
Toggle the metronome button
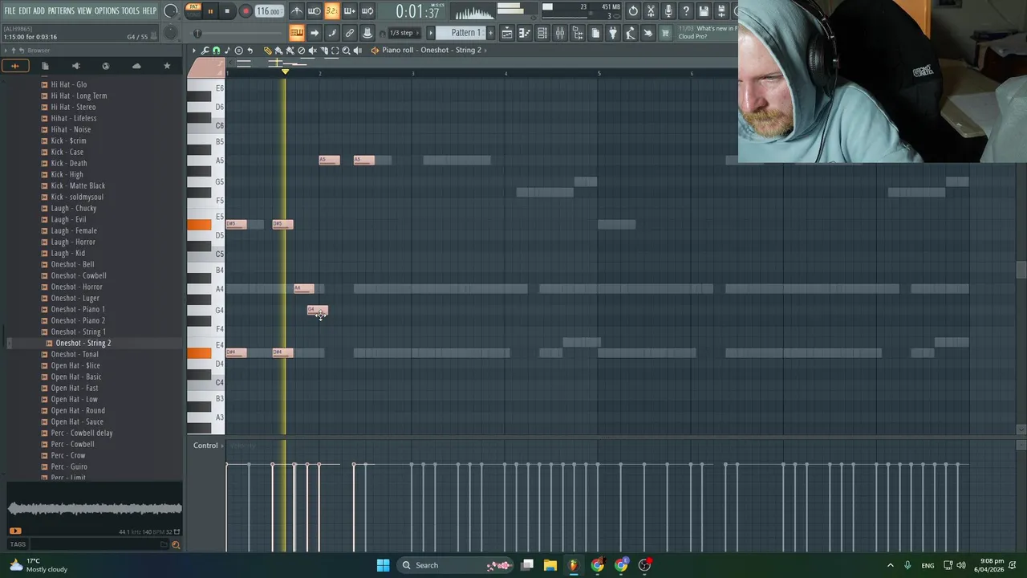click(x=297, y=11)
